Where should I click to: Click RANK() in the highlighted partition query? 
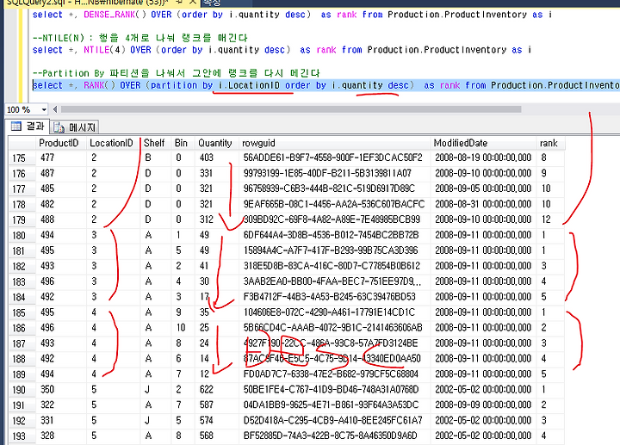[99, 85]
